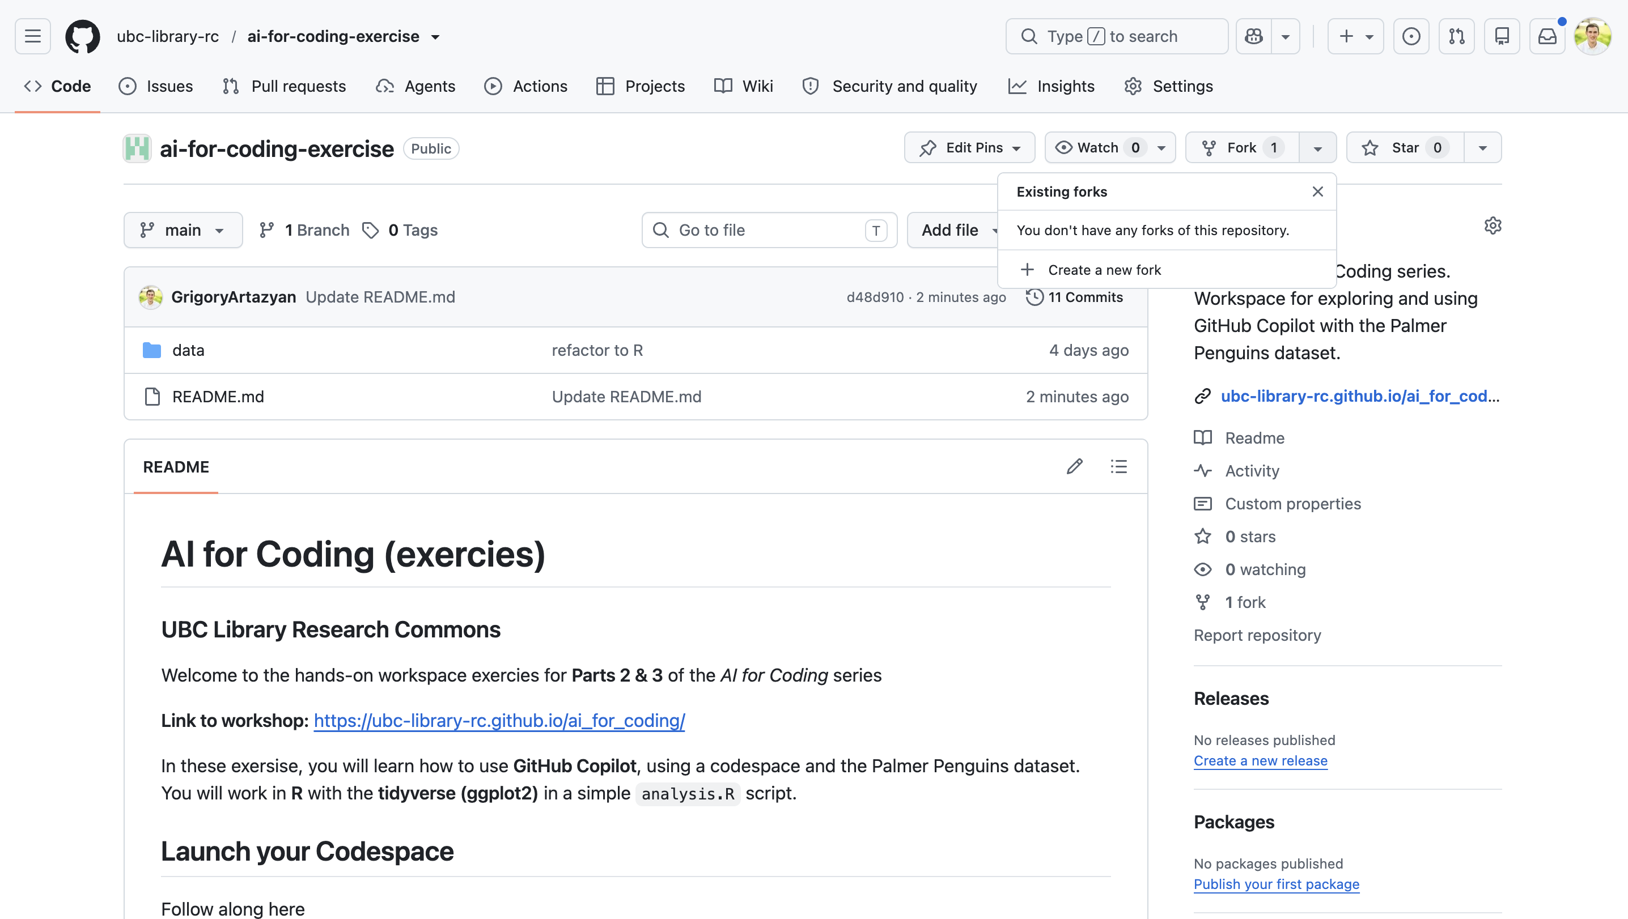
Task: Open main branch selector dropdown
Action: pos(183,230)
